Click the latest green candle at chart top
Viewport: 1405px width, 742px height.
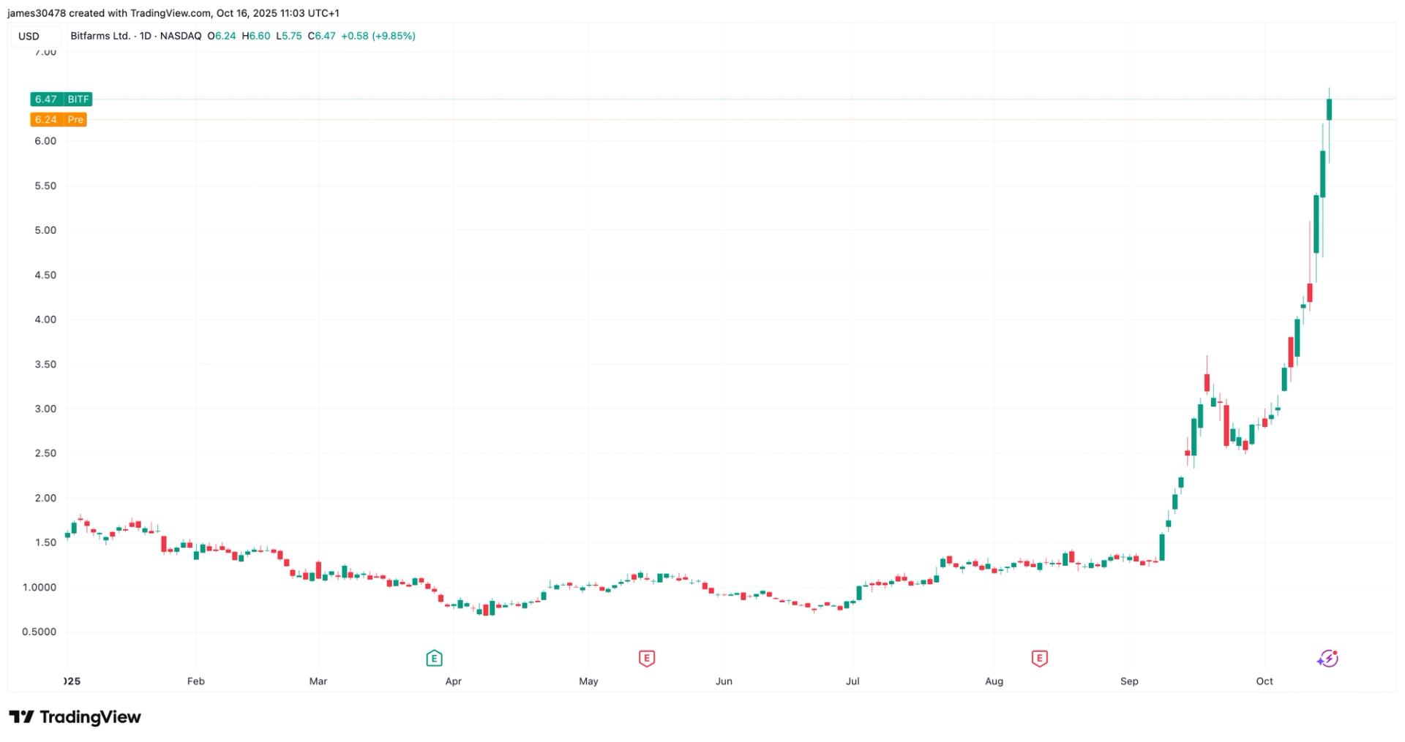pyautogui.click(x=1329, y=110)
